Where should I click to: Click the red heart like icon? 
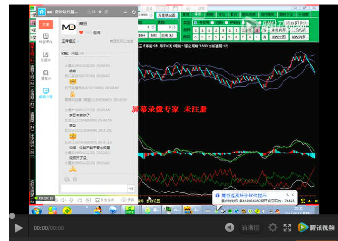click(x=81, y=32)
